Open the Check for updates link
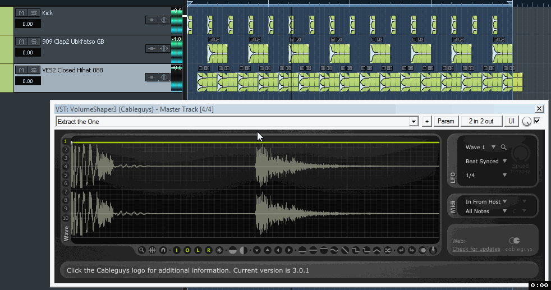Screen dimensions: 551x290 476,249
